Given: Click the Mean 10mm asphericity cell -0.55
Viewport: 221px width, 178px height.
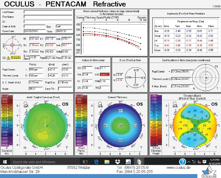Looking at the screenshot, I should (x=211, y=50).
